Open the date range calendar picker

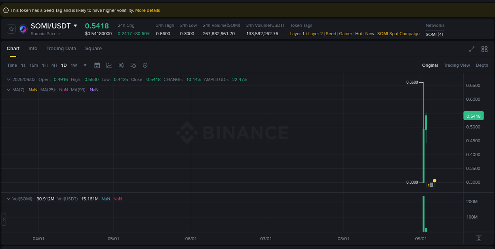click(97, 65)
